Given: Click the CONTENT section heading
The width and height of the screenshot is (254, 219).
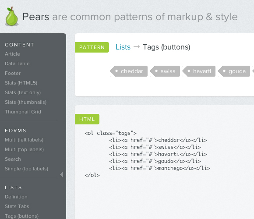Looking at the screenshot, I should [x=19, y=45].
